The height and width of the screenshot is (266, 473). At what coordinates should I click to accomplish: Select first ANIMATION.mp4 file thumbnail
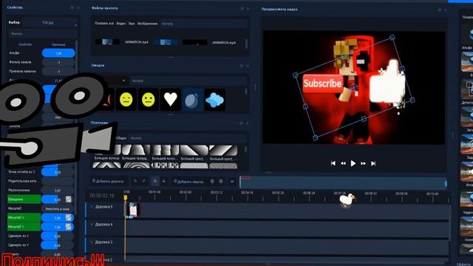107,42
